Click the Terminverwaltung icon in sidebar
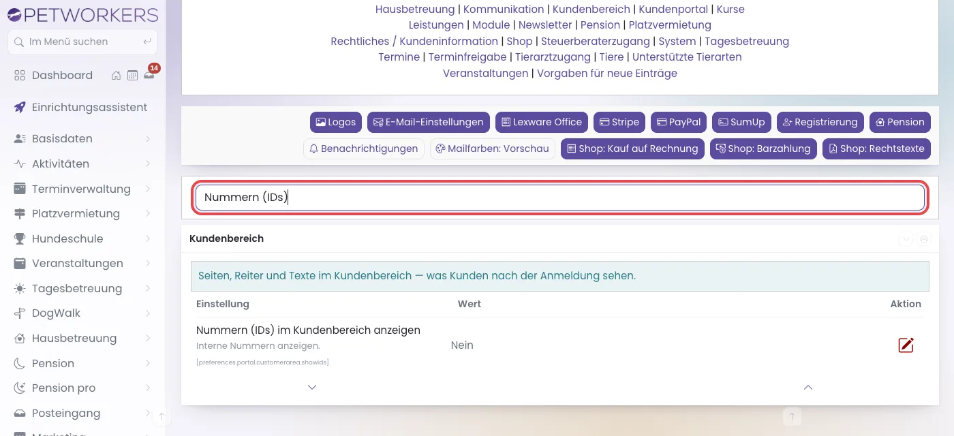Viewport: 954px width, 436px height. coord(20,189)
